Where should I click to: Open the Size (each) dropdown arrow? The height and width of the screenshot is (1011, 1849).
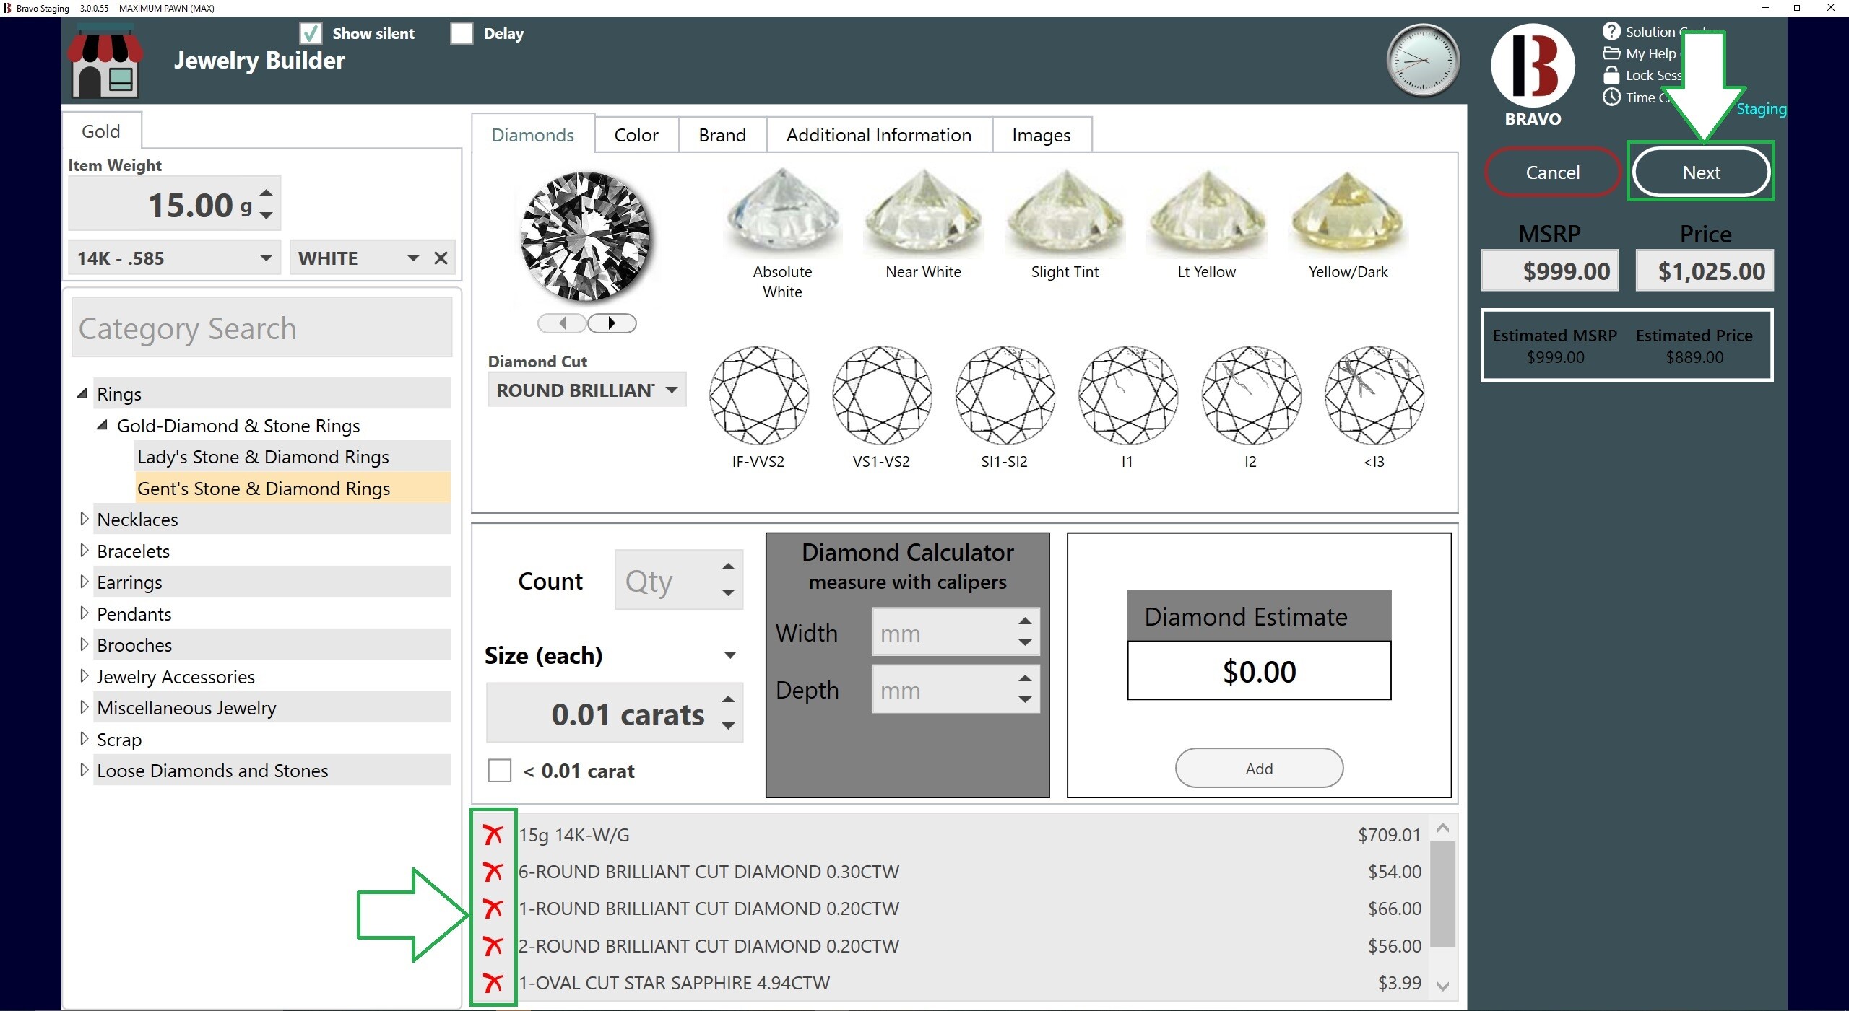(x=730, y=655)
